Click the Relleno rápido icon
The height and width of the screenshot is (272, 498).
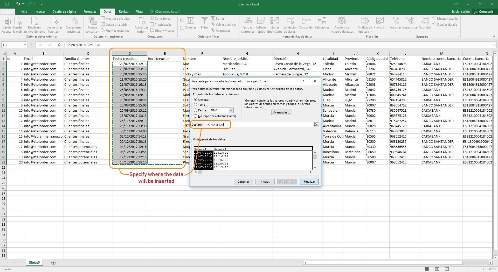261,21
